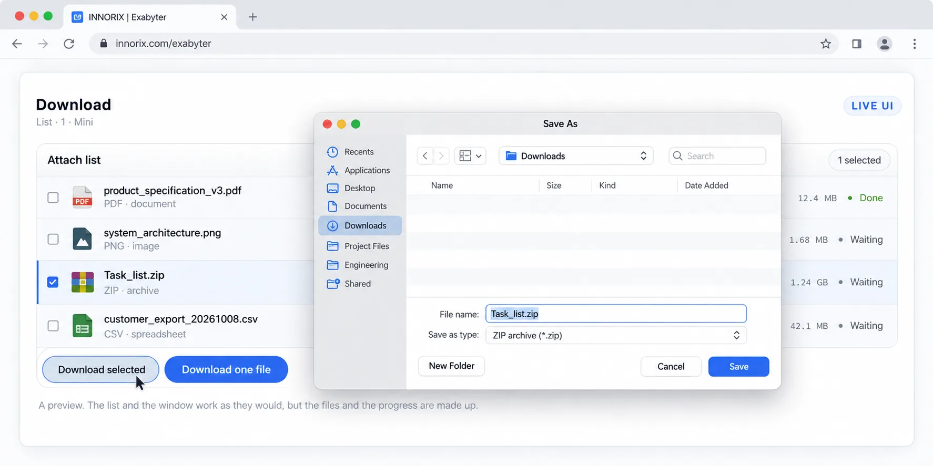Viewport: 933px width, 466px height.
Task: Open the view mode dropdown in Save As
Action: [x=470, y=156]
